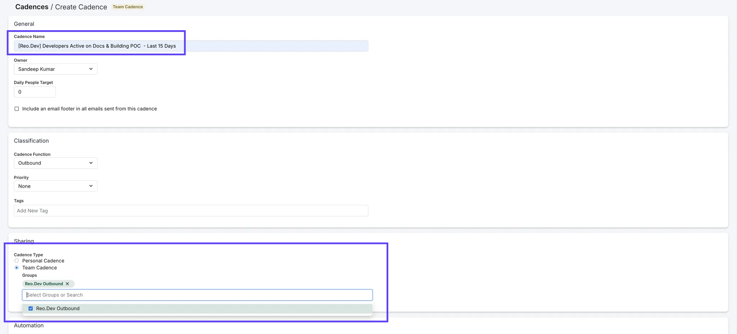Image resolution: width=737 pixels, height=334 pixels.
Task: Go back to Cadences breadcrumb
Action: 32,7
